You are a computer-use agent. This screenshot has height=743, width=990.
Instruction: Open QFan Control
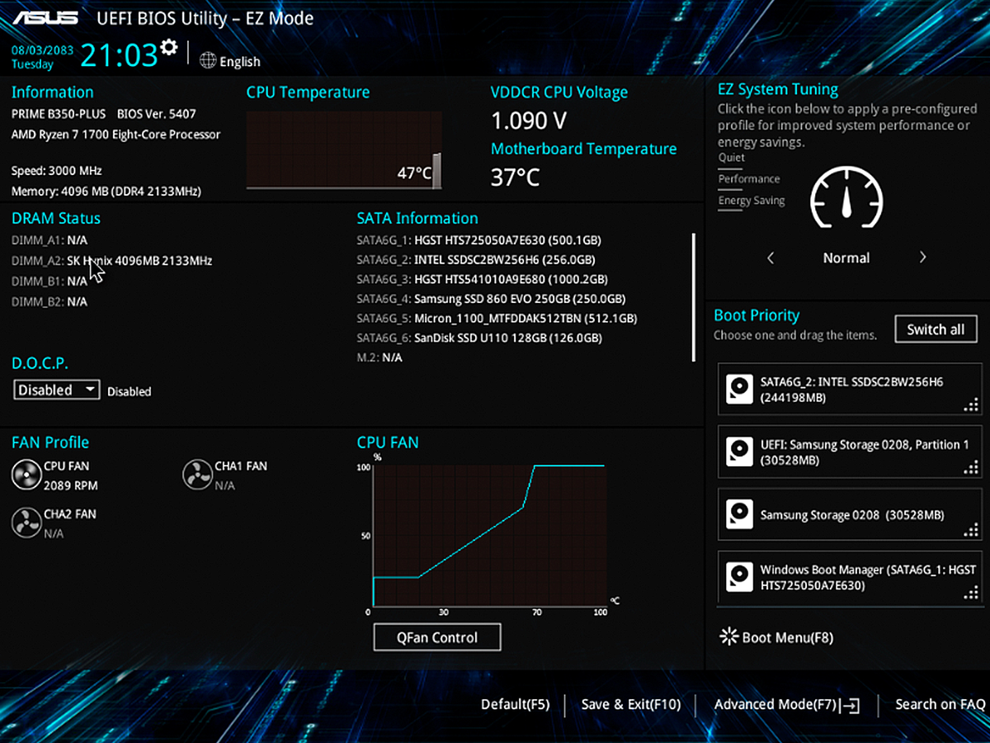(x=437, y=637)
